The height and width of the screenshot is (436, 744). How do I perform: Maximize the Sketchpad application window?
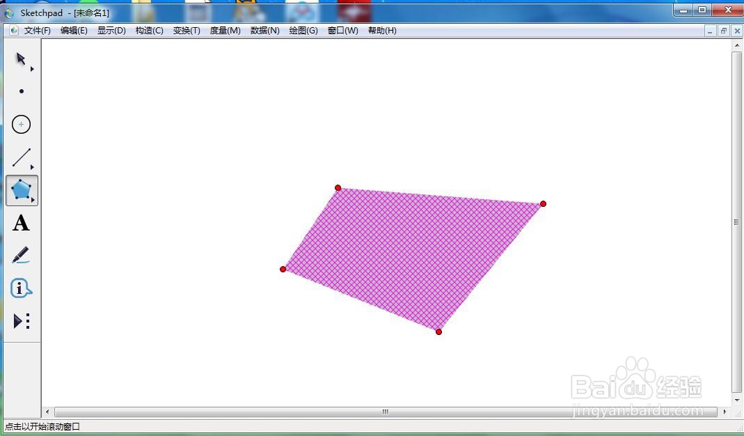(702, 10)
